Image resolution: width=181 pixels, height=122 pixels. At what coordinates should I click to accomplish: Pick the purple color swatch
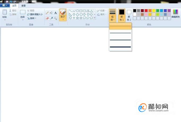click(169, 11)
